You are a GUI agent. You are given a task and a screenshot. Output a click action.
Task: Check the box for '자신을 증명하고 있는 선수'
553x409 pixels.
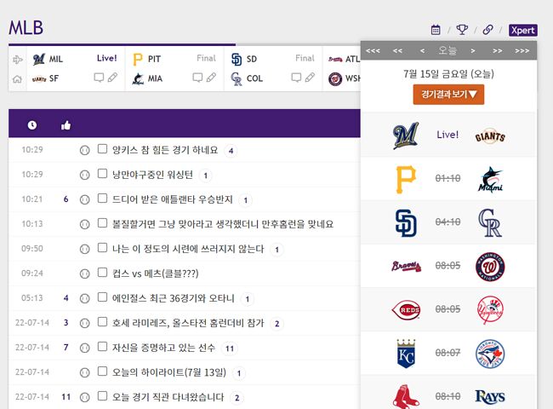tap(102, 347)
